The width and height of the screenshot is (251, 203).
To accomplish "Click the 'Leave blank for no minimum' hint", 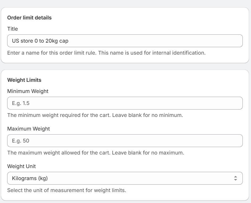I will pyautogui.click(x=95, y=116).
